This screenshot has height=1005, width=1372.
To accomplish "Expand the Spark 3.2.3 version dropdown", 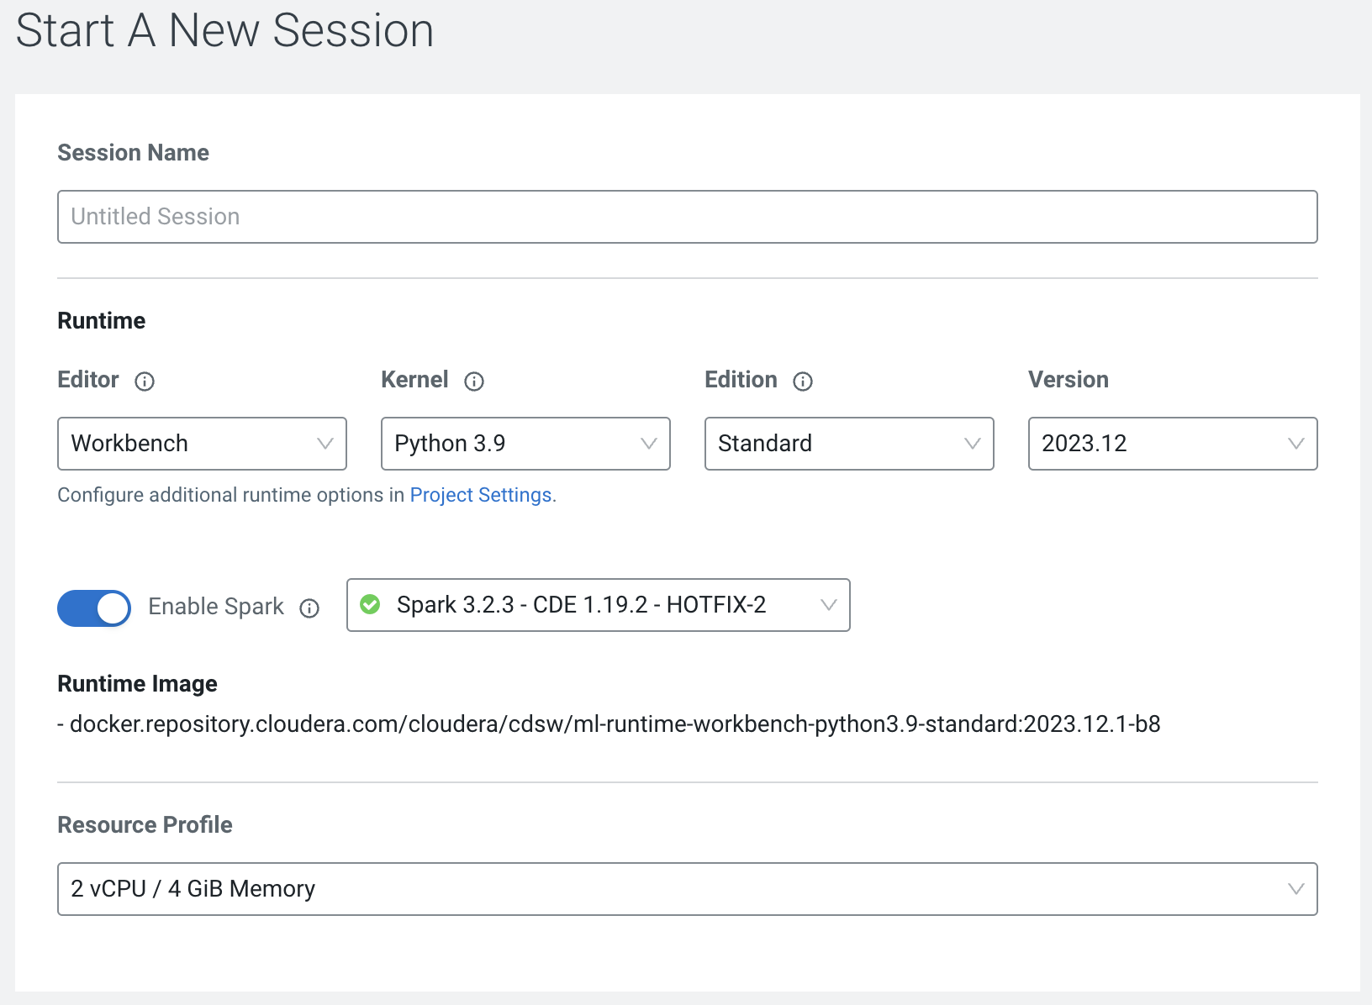I will pyautogui.click(x=598, y=605).
